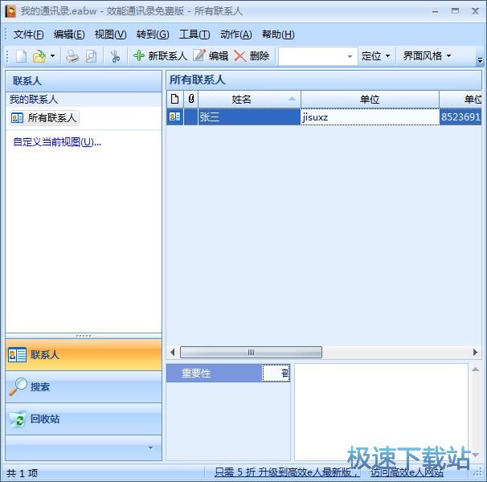Open the 动作(A) menu
The image size is (487, 482).
pyautogui.click(x=235, y=35)
